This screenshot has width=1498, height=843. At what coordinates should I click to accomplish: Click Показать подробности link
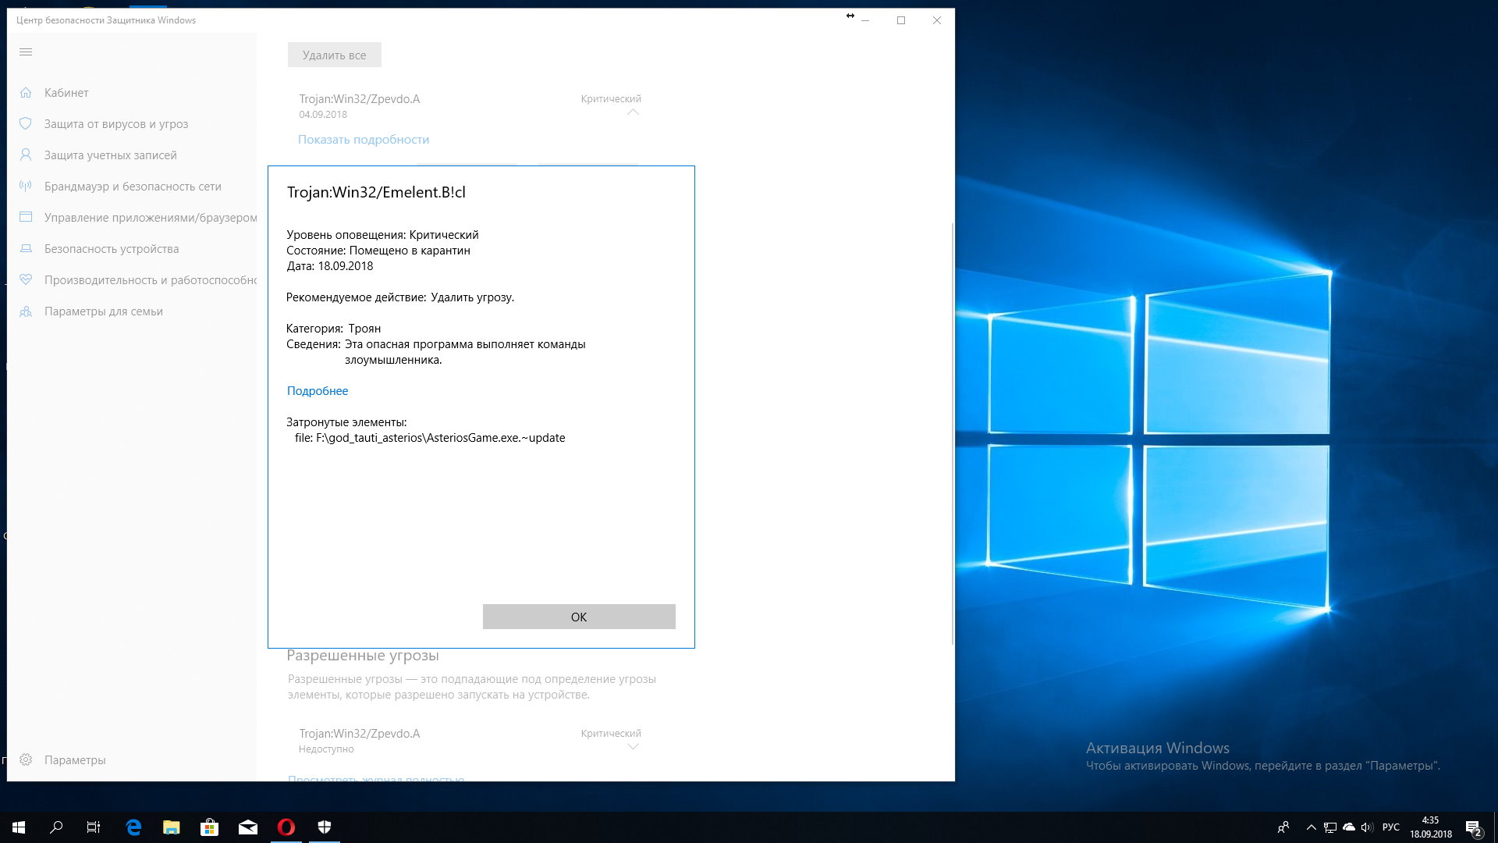[x=364, y=140]
